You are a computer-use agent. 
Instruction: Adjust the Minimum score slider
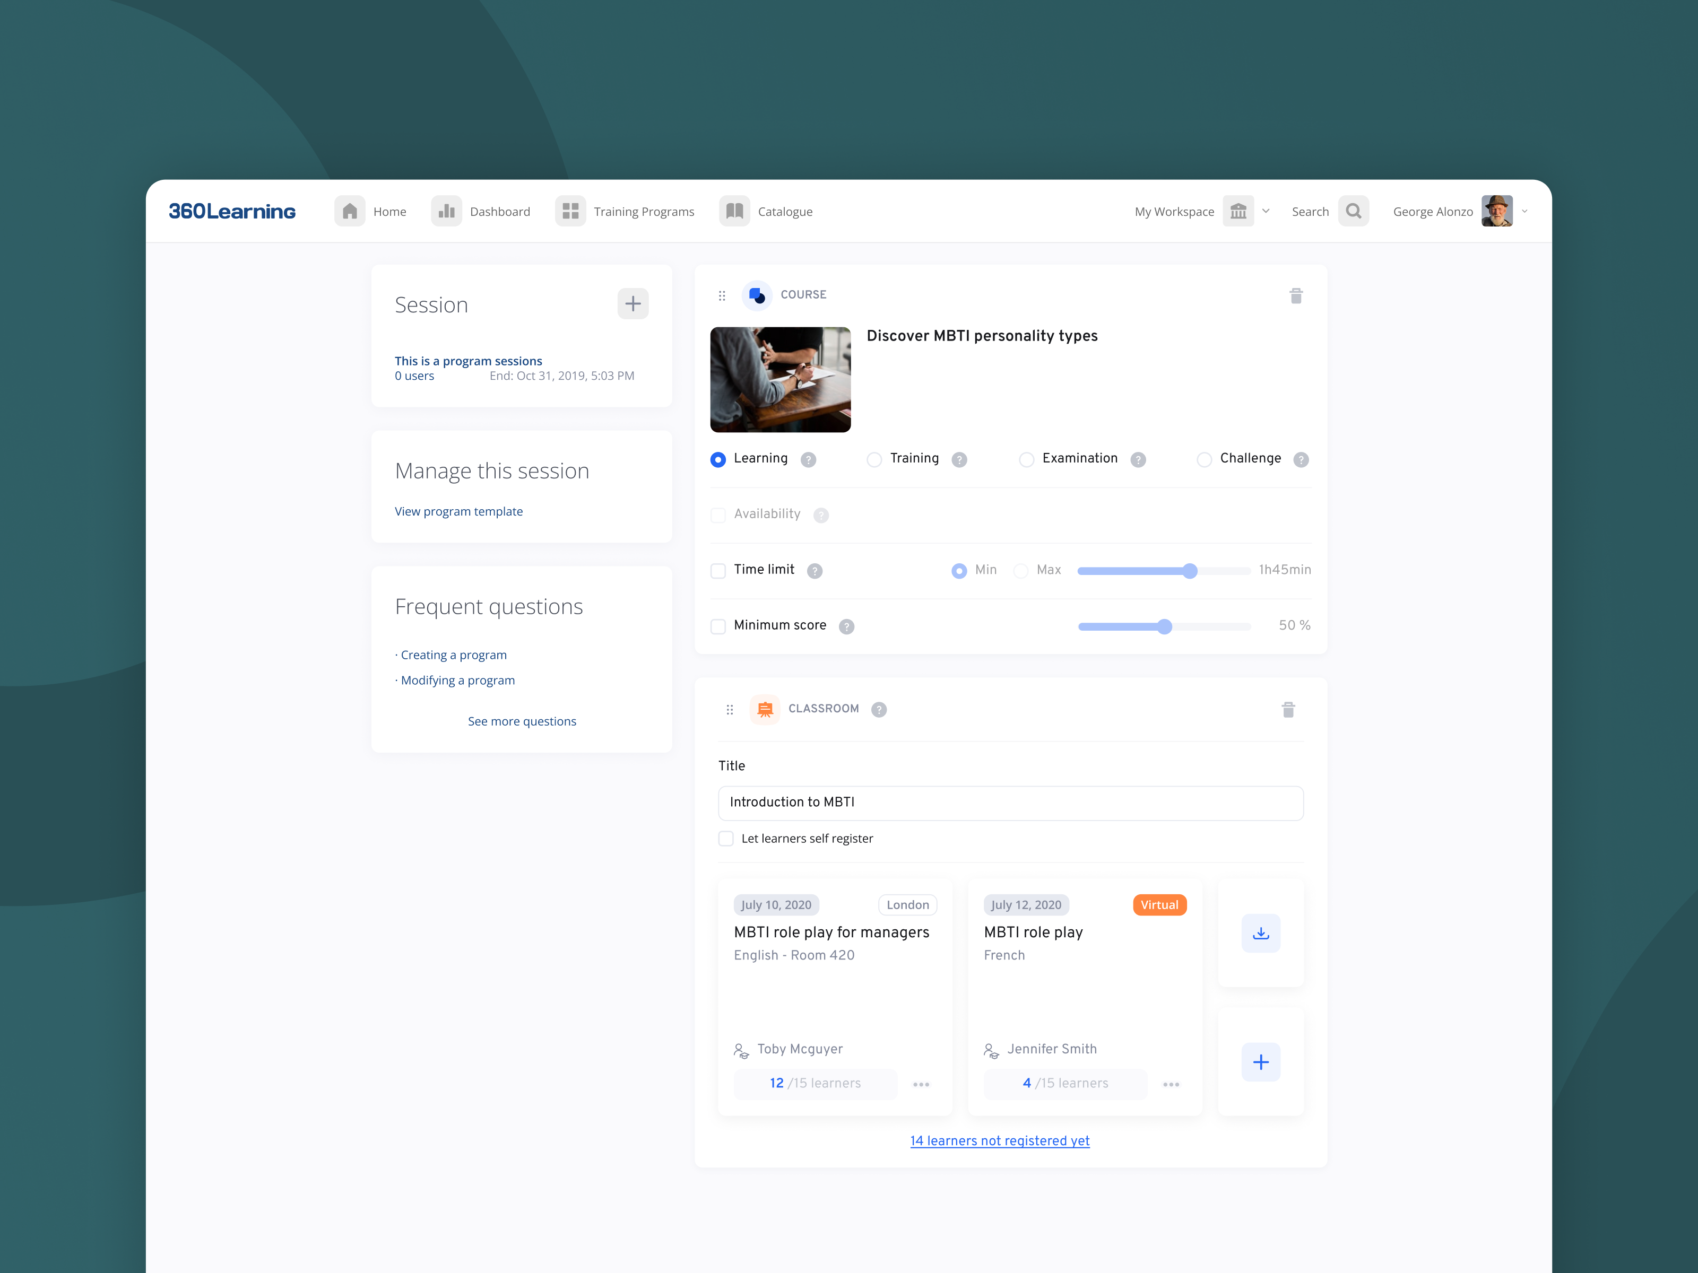[x=1165, y=626]
